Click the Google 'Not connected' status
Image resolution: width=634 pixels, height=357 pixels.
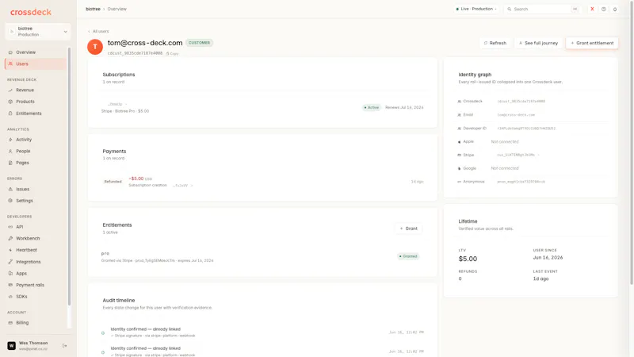tap(505, 168)
